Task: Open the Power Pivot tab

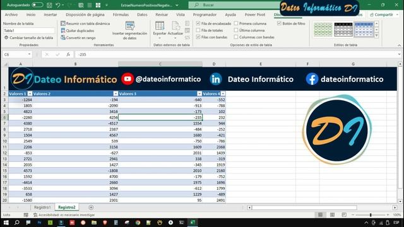Action: coord(255,15)
